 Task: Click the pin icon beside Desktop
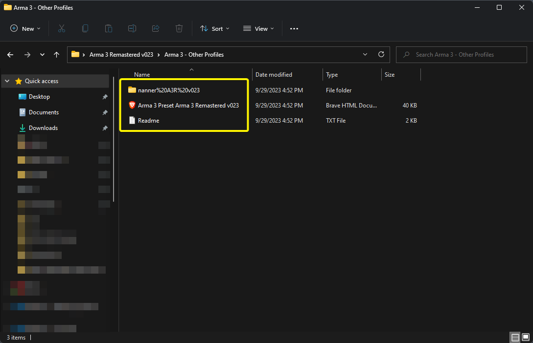click(x=105, y=97)
